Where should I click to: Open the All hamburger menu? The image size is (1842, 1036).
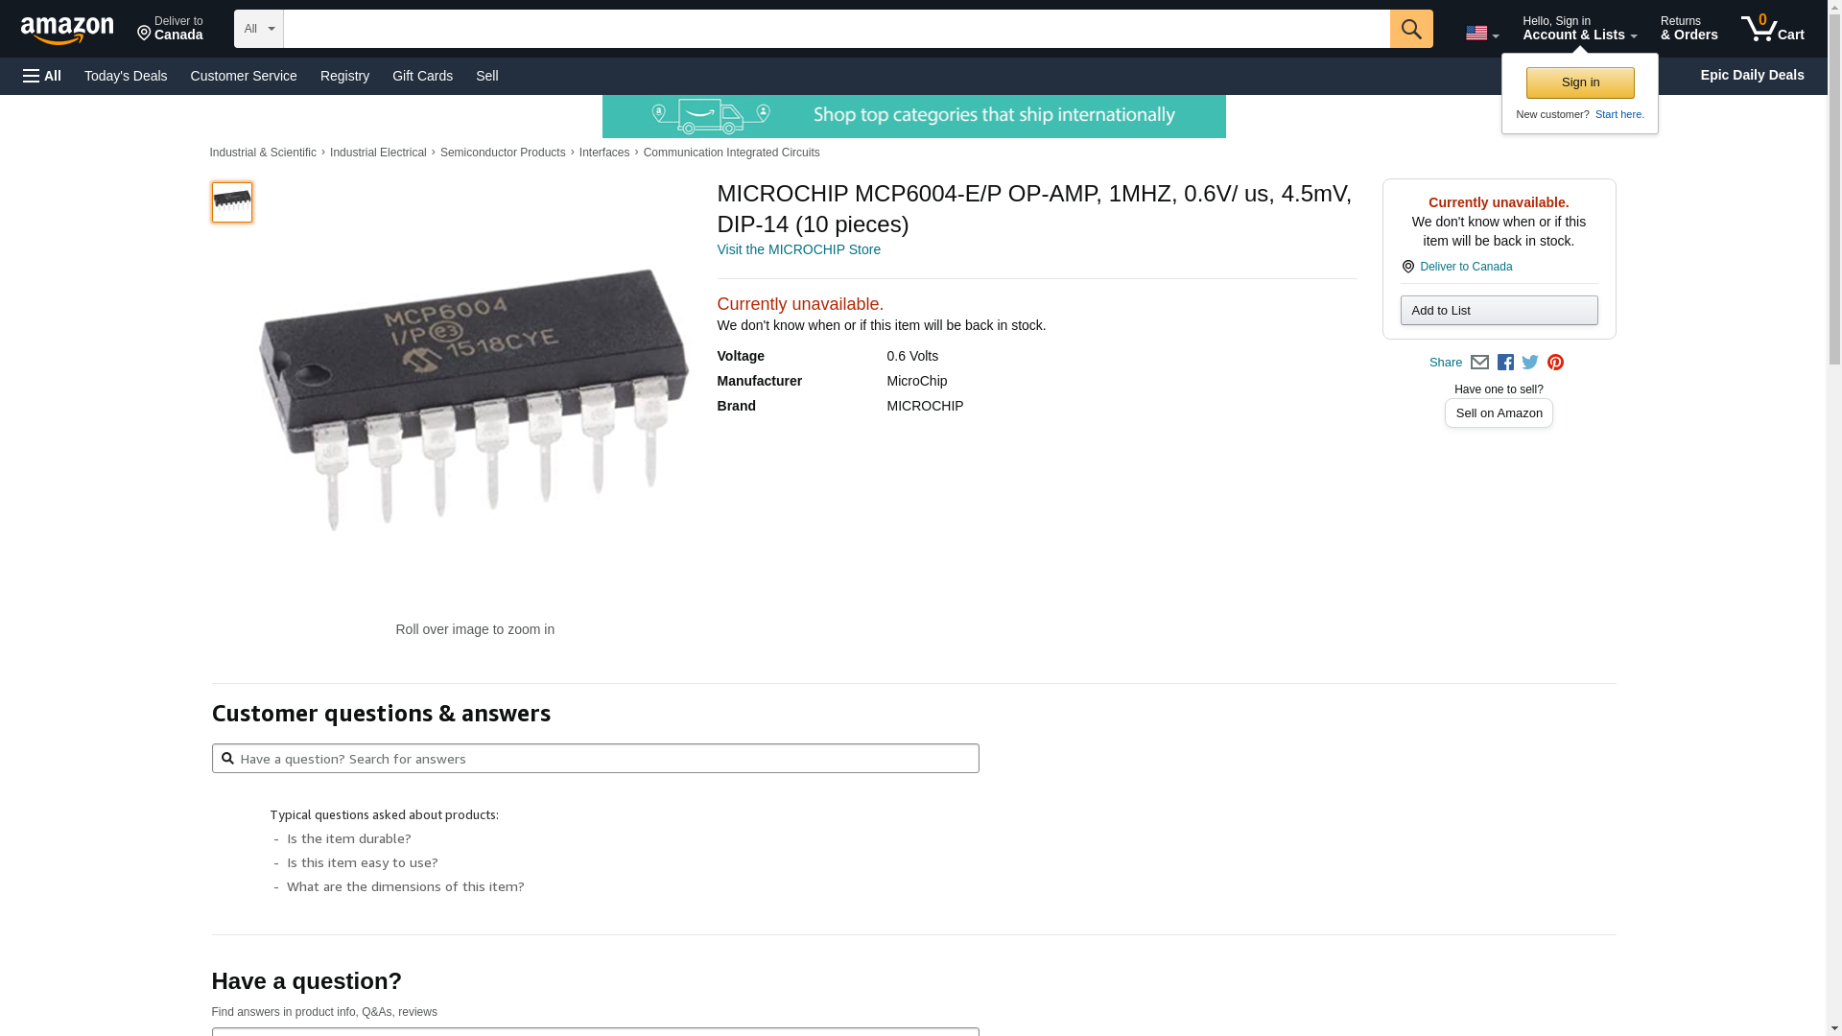42,76
